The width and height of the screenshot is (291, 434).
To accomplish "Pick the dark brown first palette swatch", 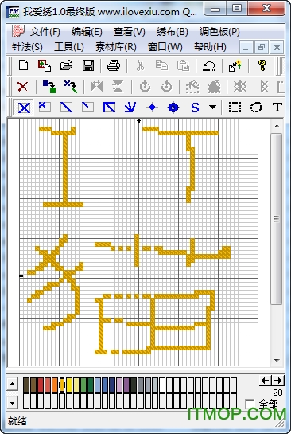I will tap(26, 385).
